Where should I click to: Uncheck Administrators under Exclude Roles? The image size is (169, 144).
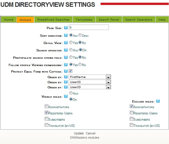pyautogui.click(x=131, y=106)
